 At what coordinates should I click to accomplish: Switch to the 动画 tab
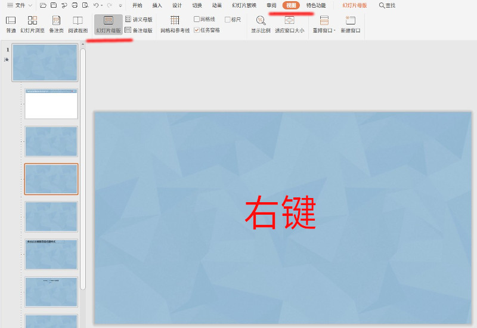pyautogui.click(x=217, y=5)
